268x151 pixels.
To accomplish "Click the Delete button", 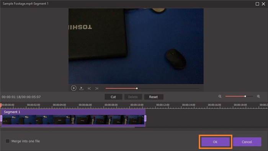I will [x=133, y=97].
